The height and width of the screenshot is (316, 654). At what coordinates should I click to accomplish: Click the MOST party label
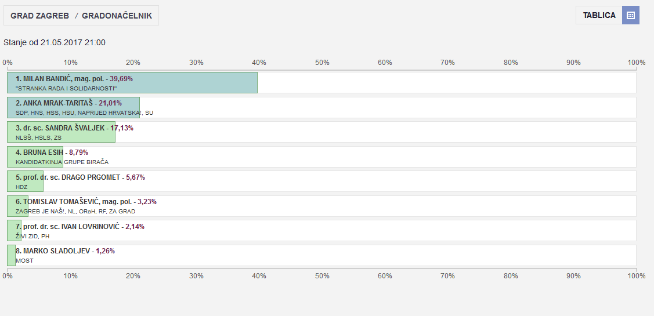24,261
